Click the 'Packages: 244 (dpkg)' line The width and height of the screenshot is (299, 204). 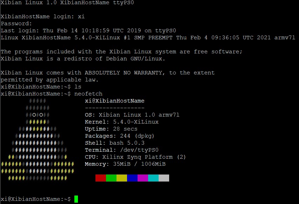(x=120, y=136)
